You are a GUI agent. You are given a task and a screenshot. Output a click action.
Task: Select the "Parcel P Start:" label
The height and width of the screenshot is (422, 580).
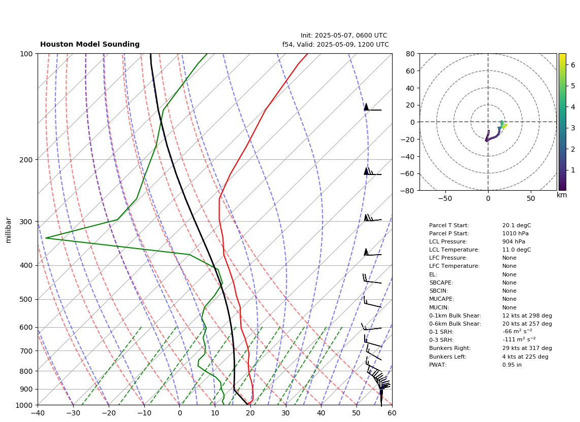click(449, 233)
